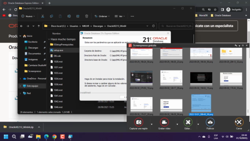Refresh the Explorer address bar
The image size is (250, 141).
(x=154, y=26)
